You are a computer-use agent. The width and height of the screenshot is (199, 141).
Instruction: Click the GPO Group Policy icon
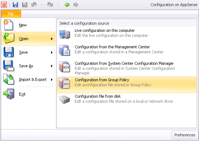click(x=64, y=83)
